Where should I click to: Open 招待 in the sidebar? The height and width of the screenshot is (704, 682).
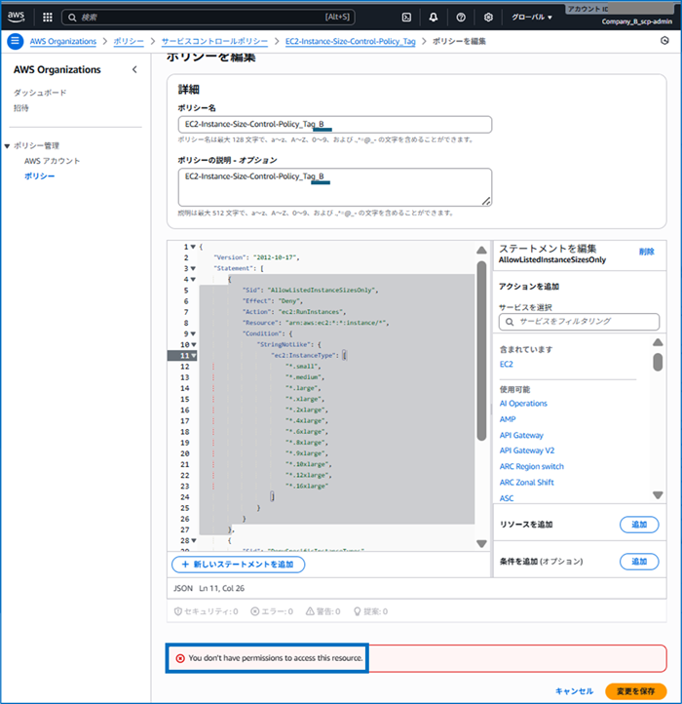[x=21, y=108]
